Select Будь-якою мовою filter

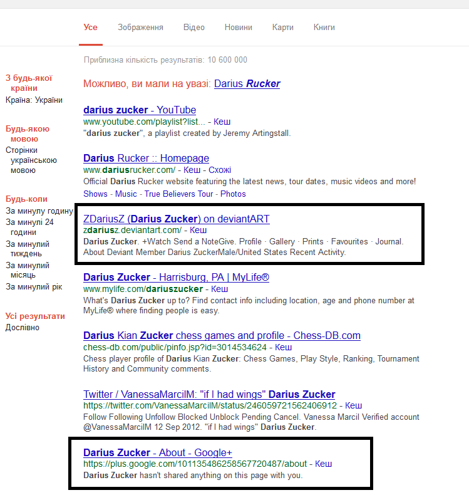[28, 134]
